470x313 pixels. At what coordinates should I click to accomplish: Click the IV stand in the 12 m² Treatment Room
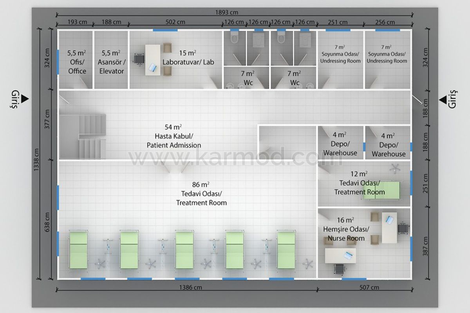point(395,169)
